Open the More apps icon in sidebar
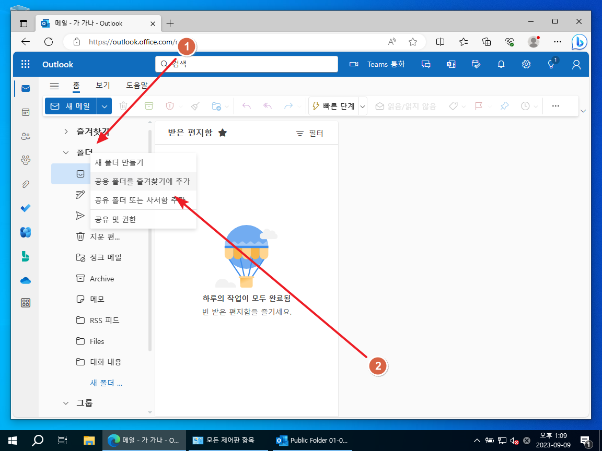Viewport: 602px width, 451px height. coord(26,303)
